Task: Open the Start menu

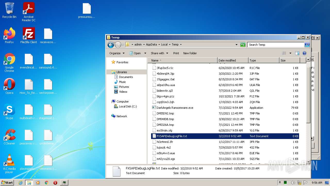Action: click(7, 183)
